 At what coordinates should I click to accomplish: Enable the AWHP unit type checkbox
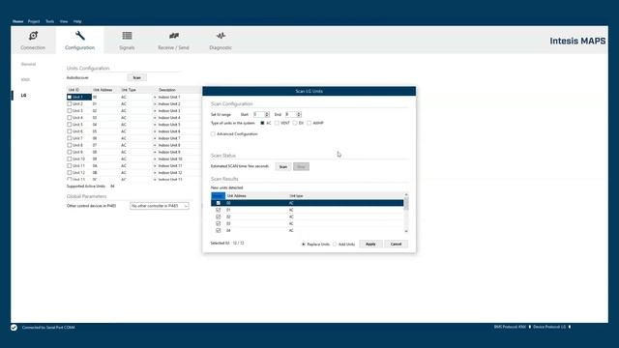point(309,123)
